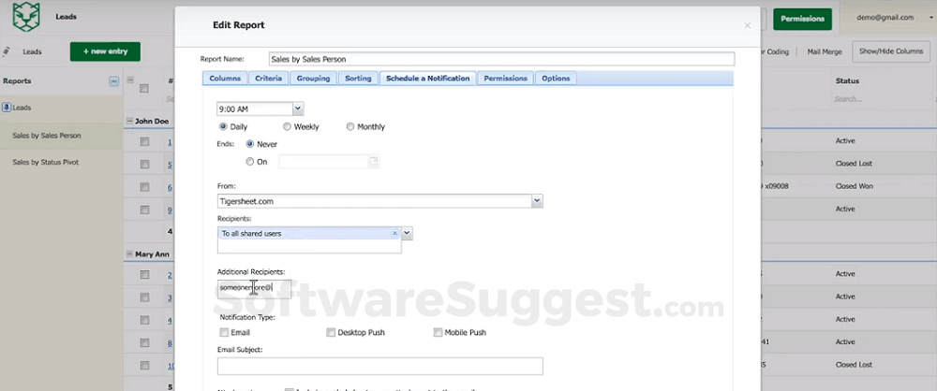This screenshot has width=937, height=391.
Task: Tick the checkbox for row 3
Action: (144, 297)
